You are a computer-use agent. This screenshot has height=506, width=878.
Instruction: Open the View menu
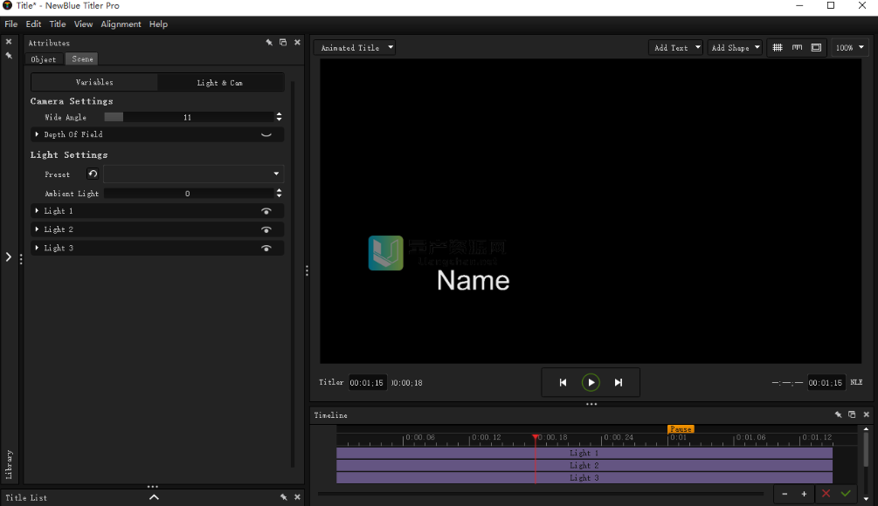pyautogui.click(x=84, y=24)
